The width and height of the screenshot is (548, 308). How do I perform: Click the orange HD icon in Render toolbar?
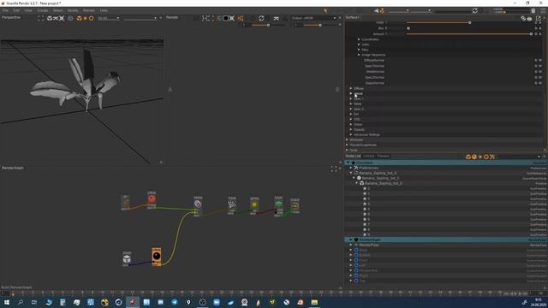coord(241,18)
